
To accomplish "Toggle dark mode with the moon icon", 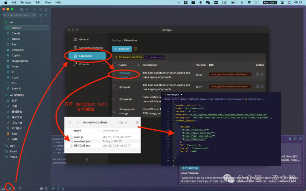I will pyautogui.click(x=15, y=188).
